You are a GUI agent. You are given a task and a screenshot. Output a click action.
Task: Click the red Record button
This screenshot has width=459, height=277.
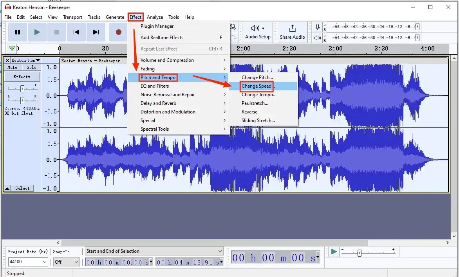tap(118, 32)
